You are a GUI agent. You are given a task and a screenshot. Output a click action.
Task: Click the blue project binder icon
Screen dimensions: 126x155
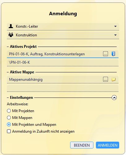pos(114,54)
